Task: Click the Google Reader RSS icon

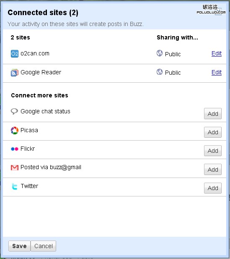Action: [x=15, y=73]
